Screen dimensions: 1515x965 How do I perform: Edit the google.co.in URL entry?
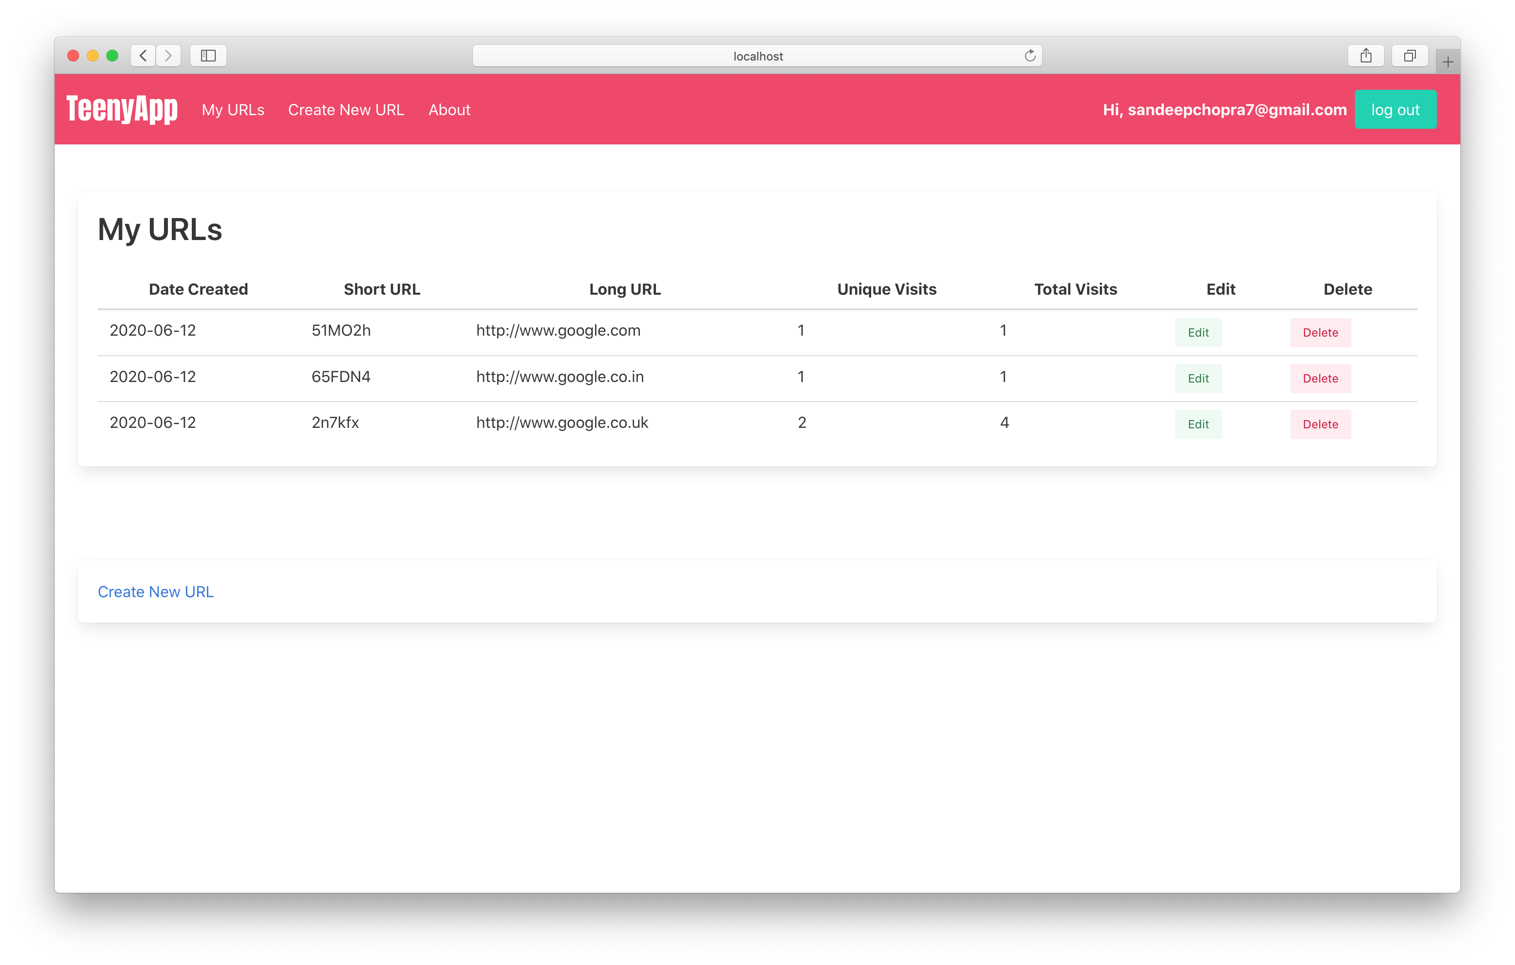(1198, 379)
